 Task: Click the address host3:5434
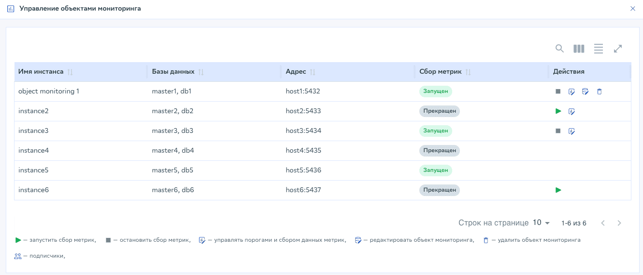coord(303,131)
